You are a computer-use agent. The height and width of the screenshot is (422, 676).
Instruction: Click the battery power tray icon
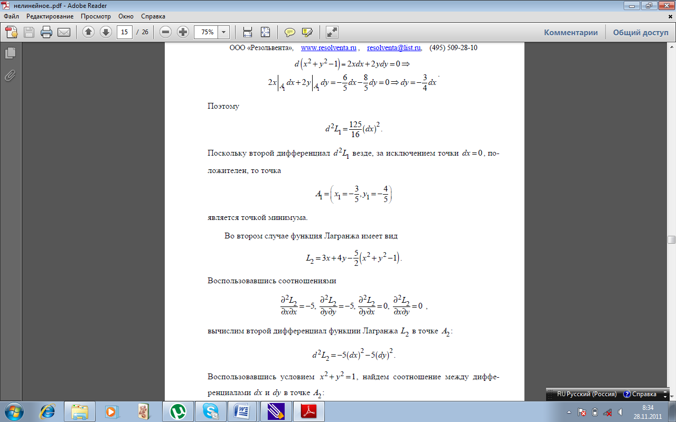(x=595, y=412)
